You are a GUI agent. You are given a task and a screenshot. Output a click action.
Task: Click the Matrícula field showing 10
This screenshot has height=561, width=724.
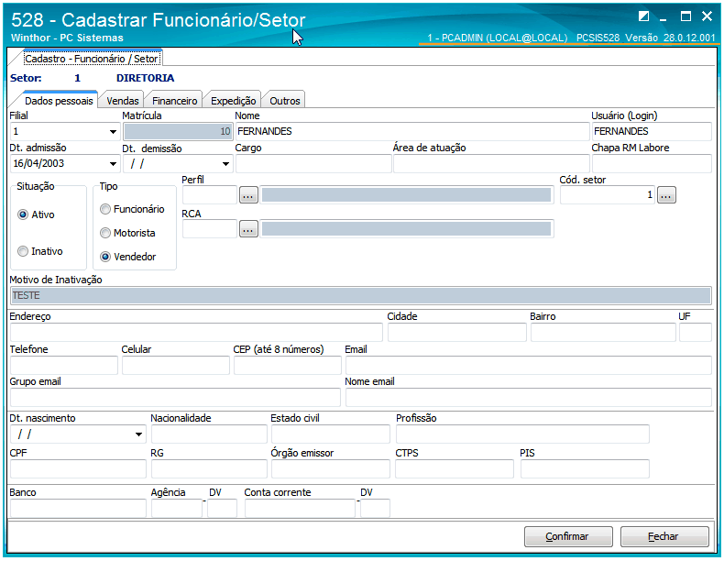(178, 132)
